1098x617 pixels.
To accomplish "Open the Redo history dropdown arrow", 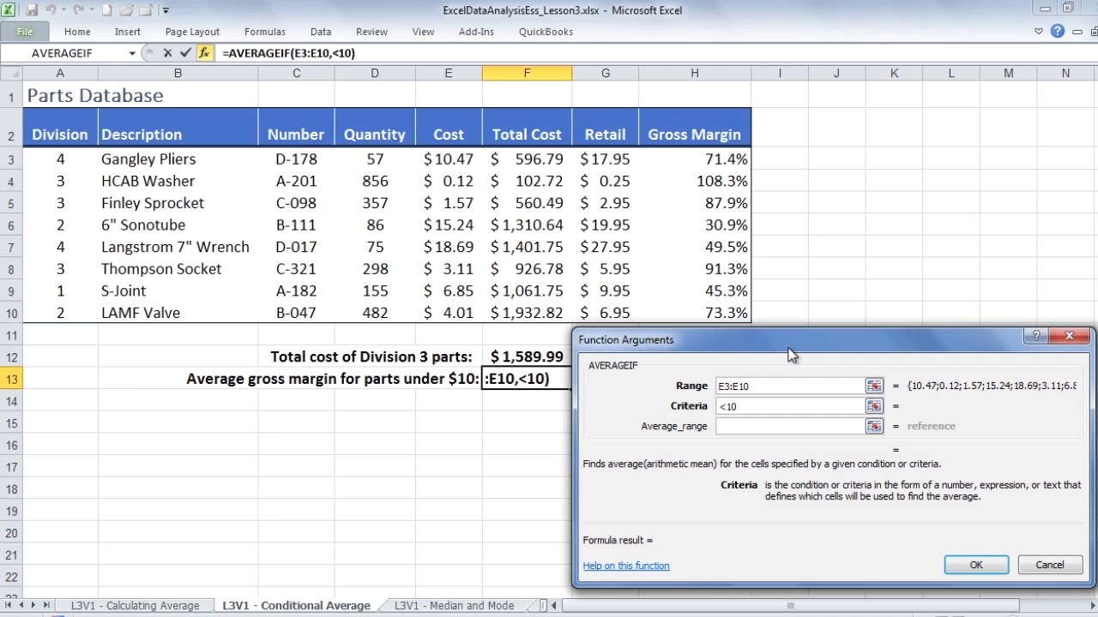I will coord(90,11).
